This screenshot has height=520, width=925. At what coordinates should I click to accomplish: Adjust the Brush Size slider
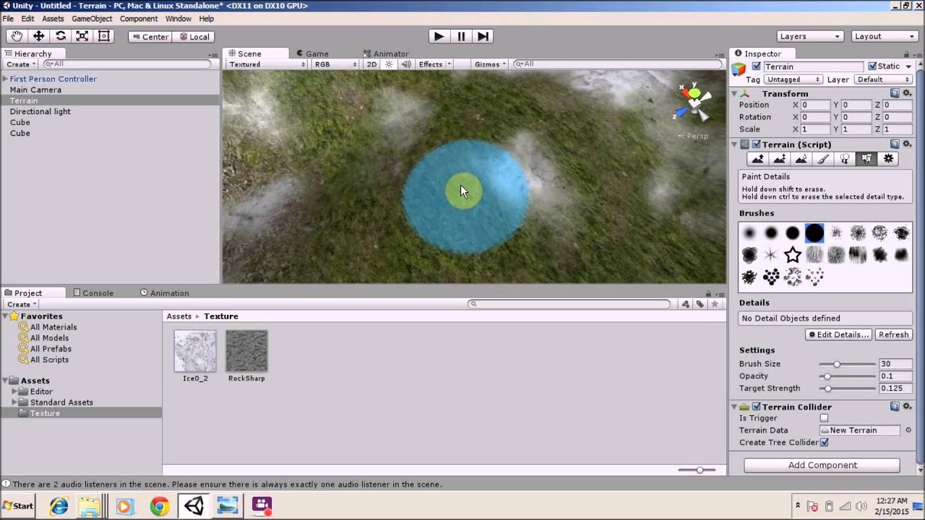(847, 364)
